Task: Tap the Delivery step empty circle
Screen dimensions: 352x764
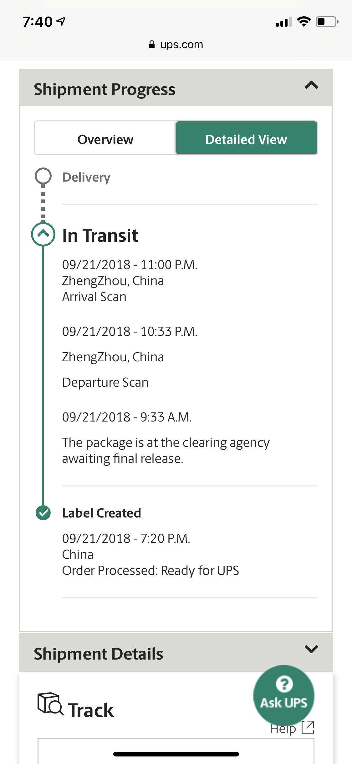Action: pyautogui.click(x=43, y=176)
